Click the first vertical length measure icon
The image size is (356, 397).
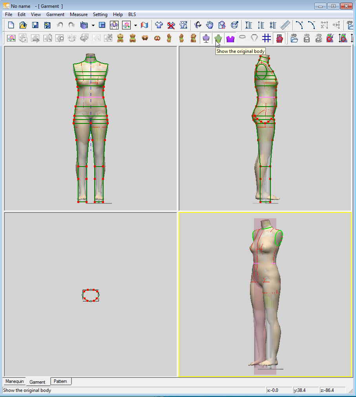point(248,25)
